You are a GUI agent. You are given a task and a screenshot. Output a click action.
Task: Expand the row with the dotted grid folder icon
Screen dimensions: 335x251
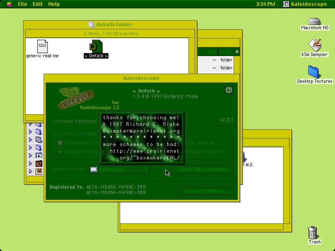coord(31,140)
